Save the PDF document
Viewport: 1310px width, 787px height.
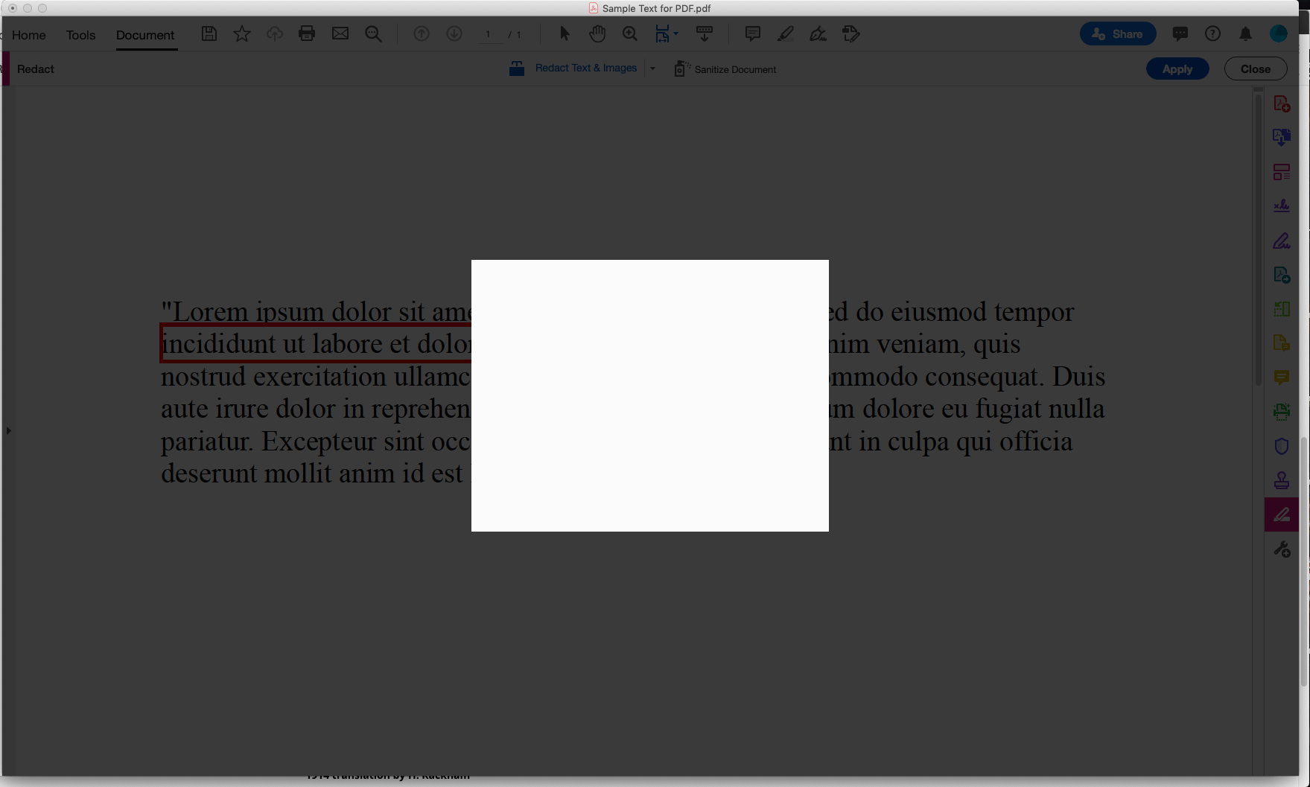[x=209, y=34]
